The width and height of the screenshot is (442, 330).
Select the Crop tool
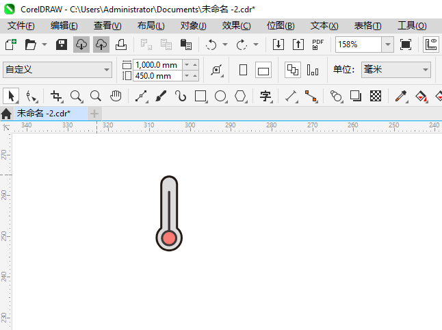56,96
